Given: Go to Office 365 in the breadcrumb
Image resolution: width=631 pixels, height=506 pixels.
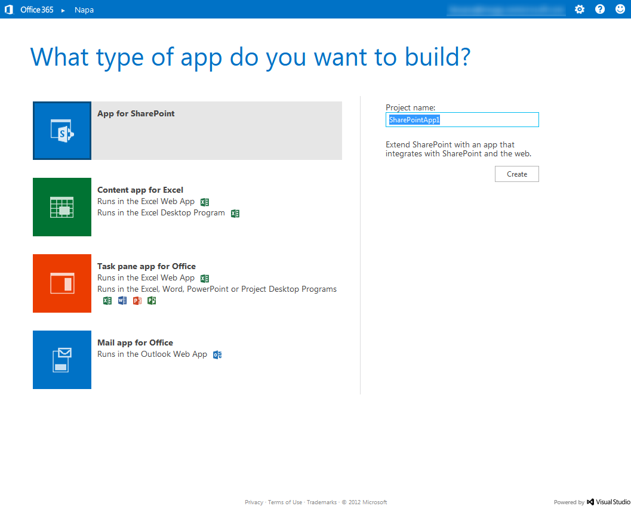Looking at the screenshot, I should click(37, 10).
